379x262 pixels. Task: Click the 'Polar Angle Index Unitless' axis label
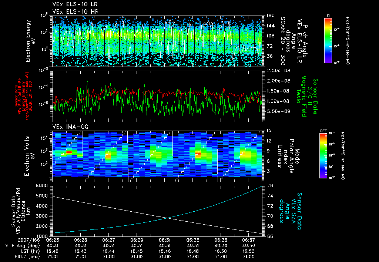pyautogui.click(x=286, y=156)
